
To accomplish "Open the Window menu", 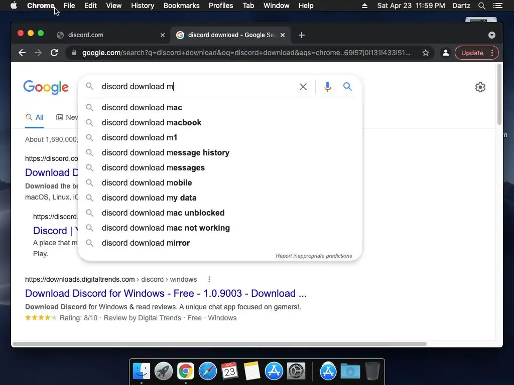I will click(x=277, y=6).
